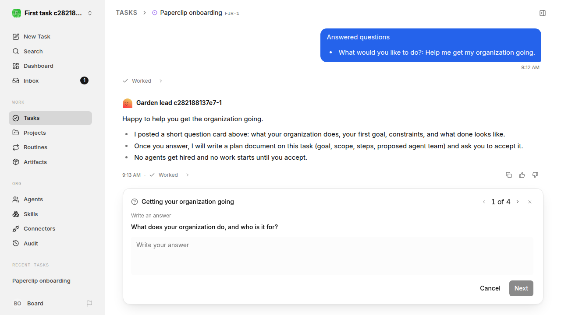561x315 pixels.
Task: Open the Connectors page
Action: pos(50,229)
